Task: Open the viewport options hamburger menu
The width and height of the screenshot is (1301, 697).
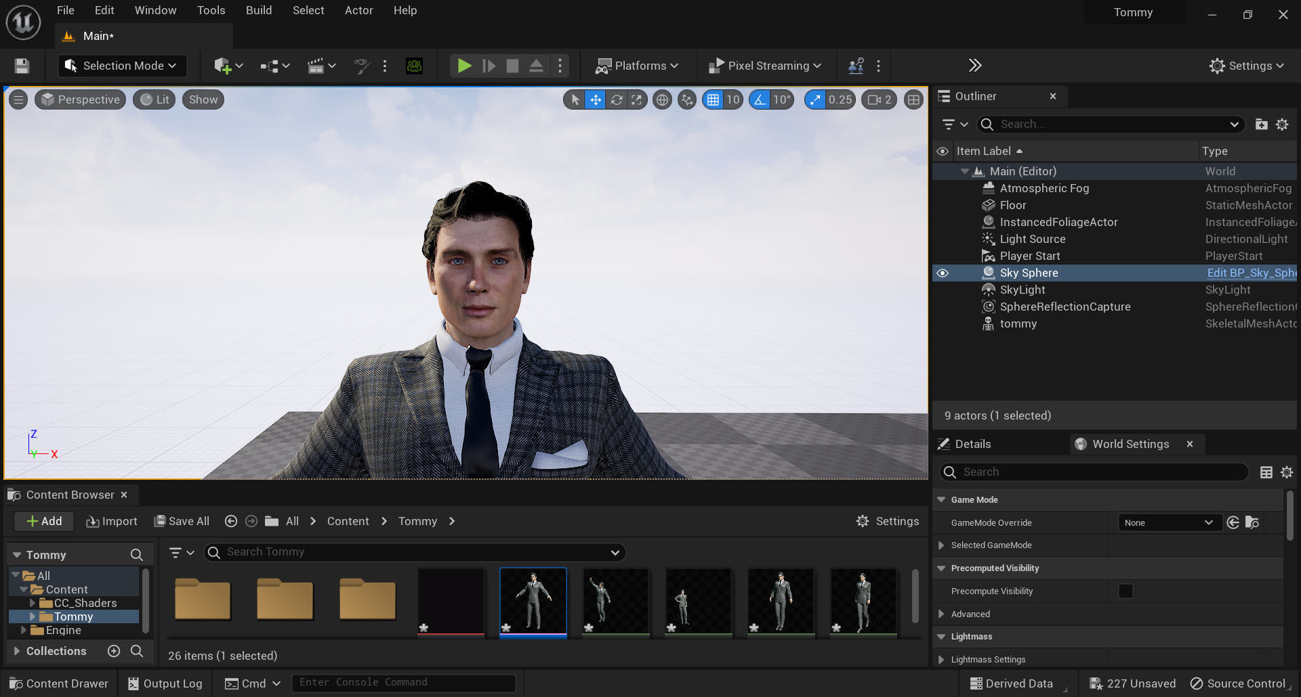Action: coord(18,100)
